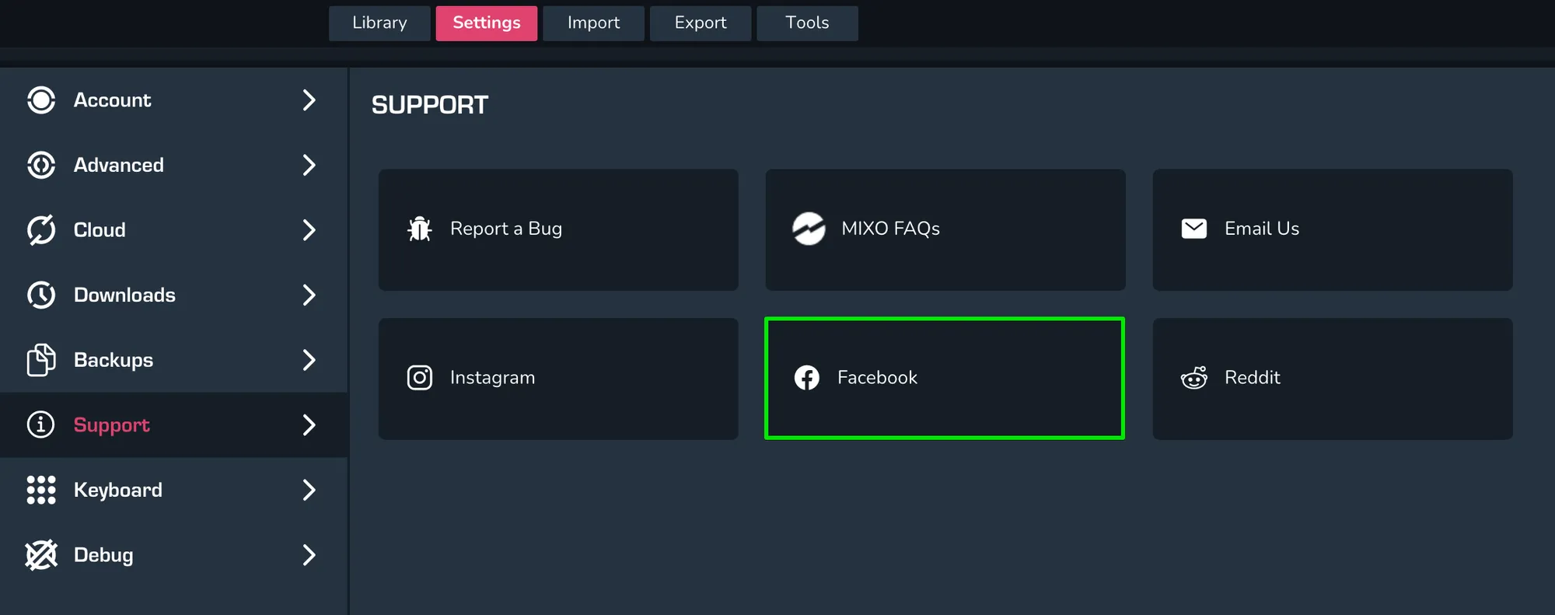
Task: Open the Tools tab
Action: tap(807, 23)
